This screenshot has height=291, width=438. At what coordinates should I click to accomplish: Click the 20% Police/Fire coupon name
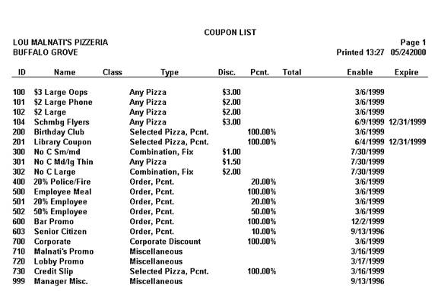click(62, 182)
